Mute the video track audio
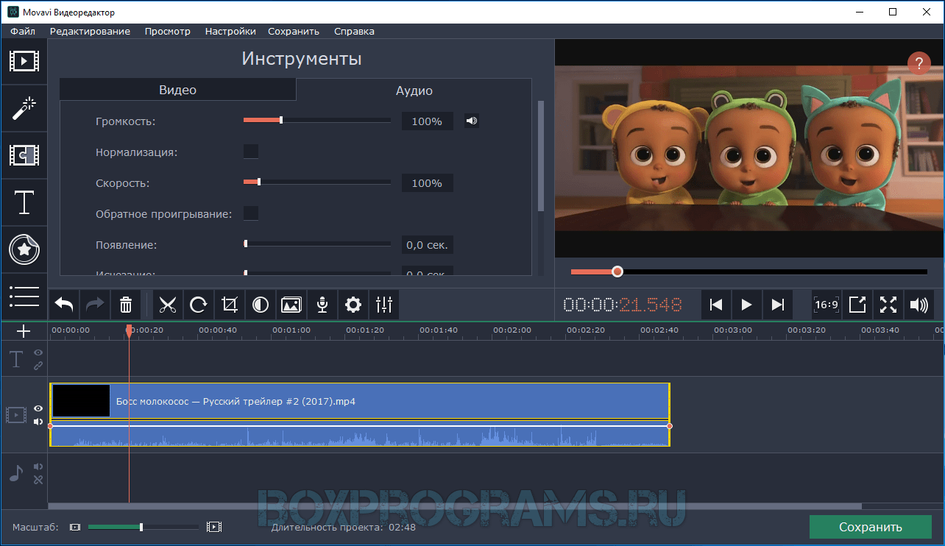This screenshot has height=546, width=945. click(38, 422)
